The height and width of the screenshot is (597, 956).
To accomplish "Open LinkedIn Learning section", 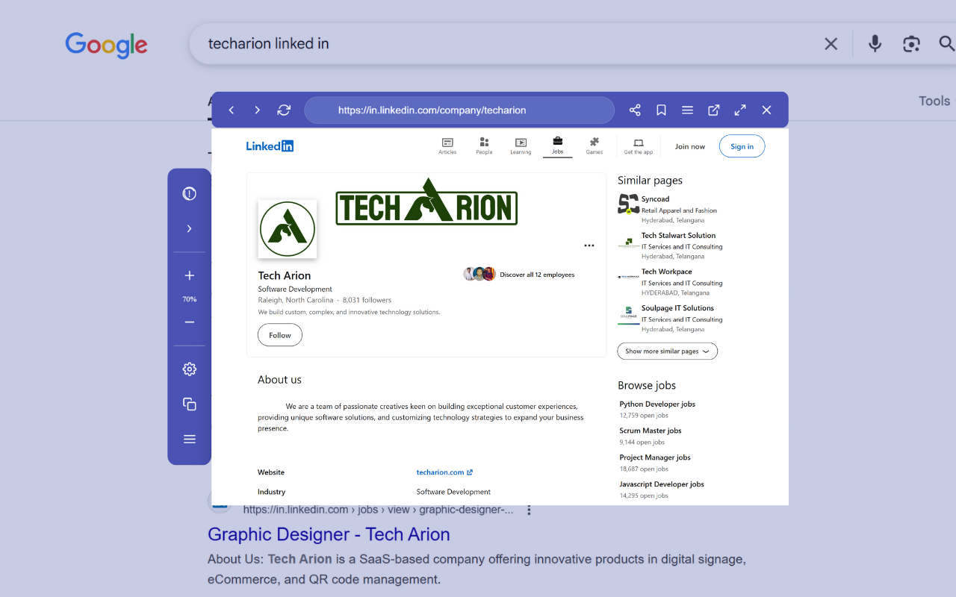I will (x=521, y=146).
